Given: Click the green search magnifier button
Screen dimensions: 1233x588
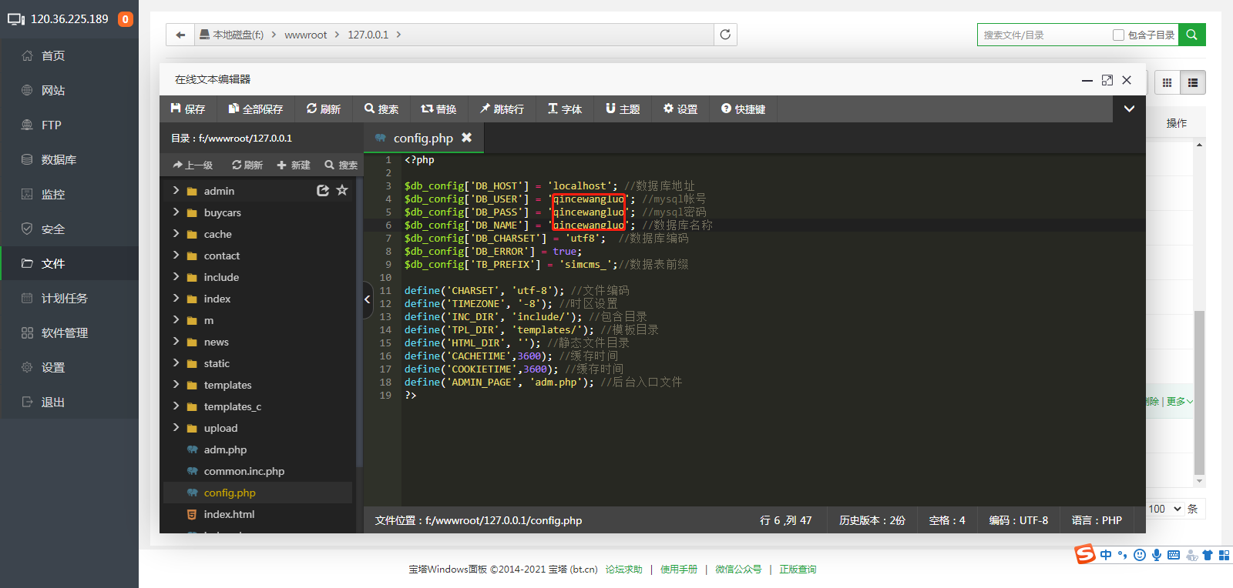Looking at the screenshot, I should [1192, 35].
